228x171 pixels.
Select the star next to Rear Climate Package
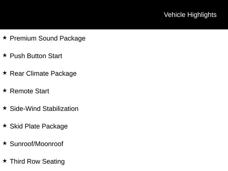pyautogui.click(x=5, y=73)
